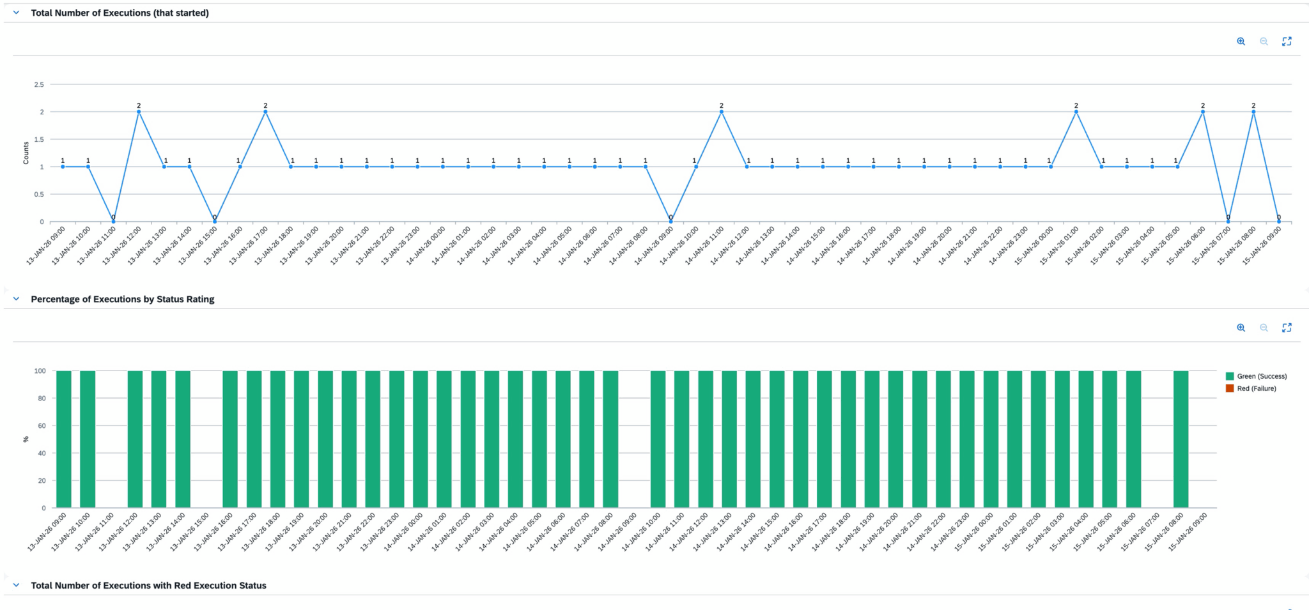Open Total Number of Executions chart in fullscreen
The image size is (1309, 610).
coord(1287,42)
